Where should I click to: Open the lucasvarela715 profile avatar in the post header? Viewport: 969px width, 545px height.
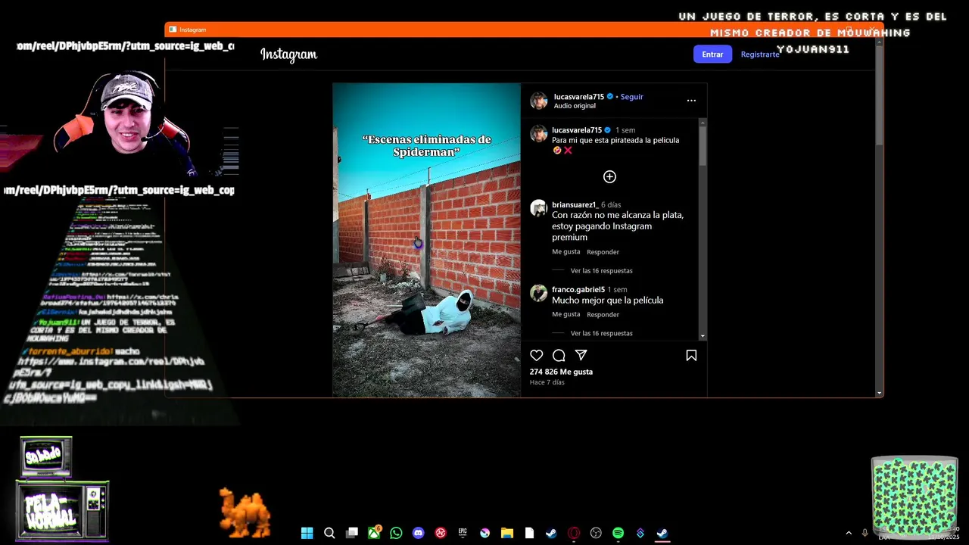pyautogui.click(x=539, y=101)
